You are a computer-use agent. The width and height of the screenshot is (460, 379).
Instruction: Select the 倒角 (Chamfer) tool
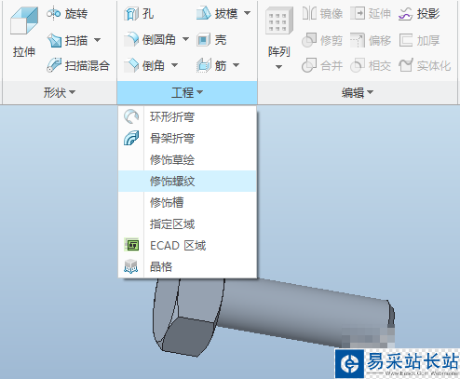144,65
